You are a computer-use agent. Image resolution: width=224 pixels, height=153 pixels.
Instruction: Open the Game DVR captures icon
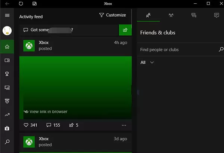pyautogui.click(x=7, y=87)
